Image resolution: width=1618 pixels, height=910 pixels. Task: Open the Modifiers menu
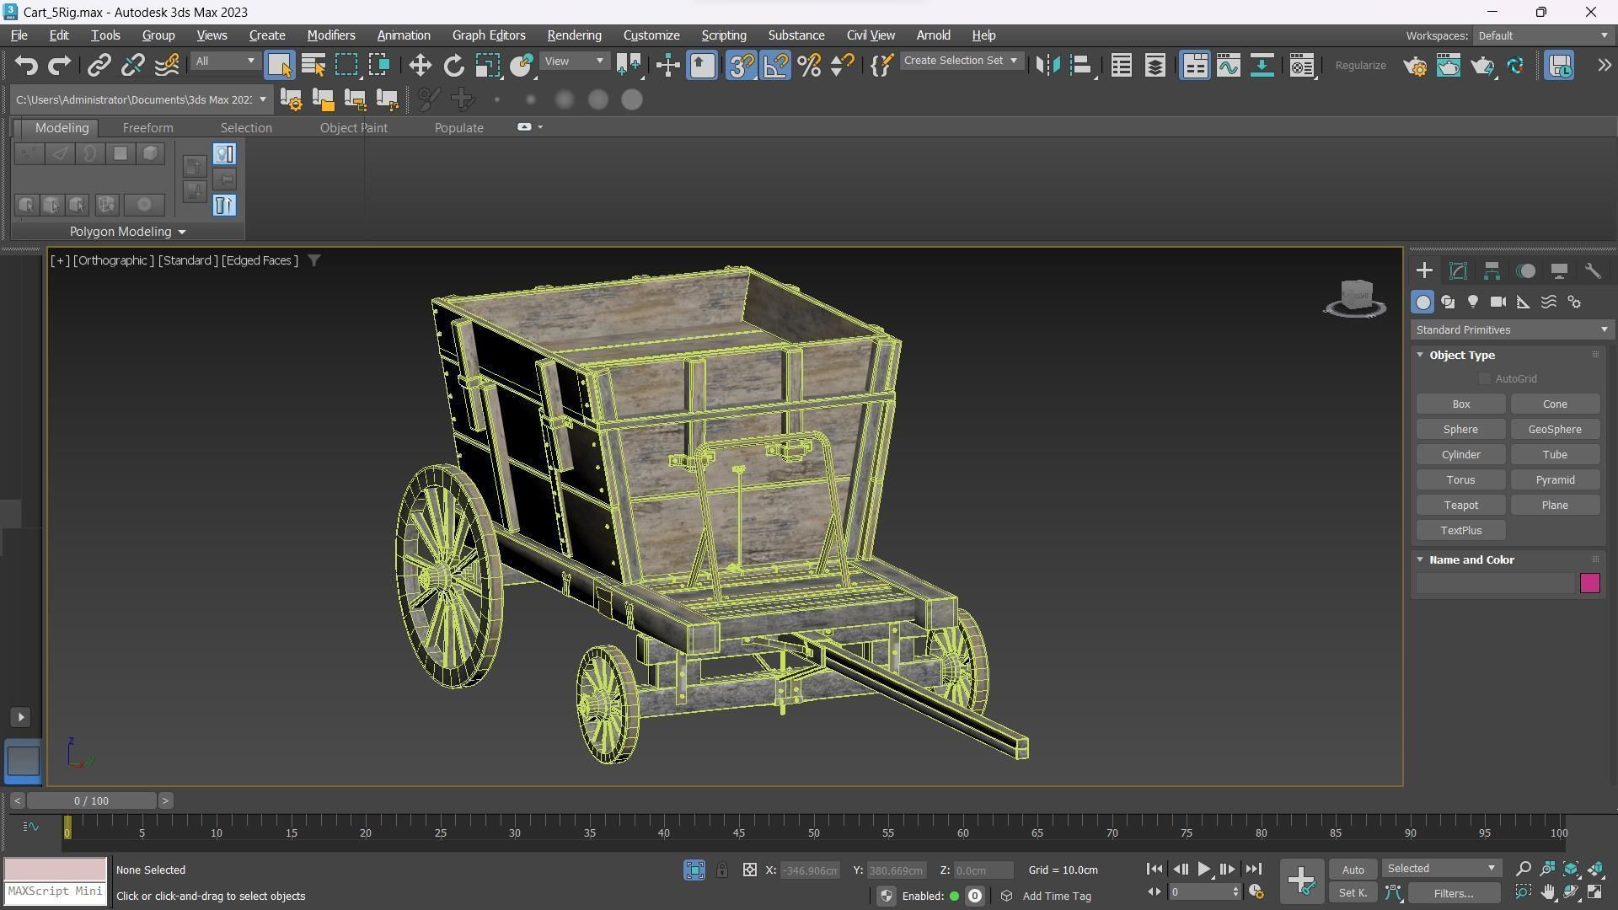click(330, 35)
